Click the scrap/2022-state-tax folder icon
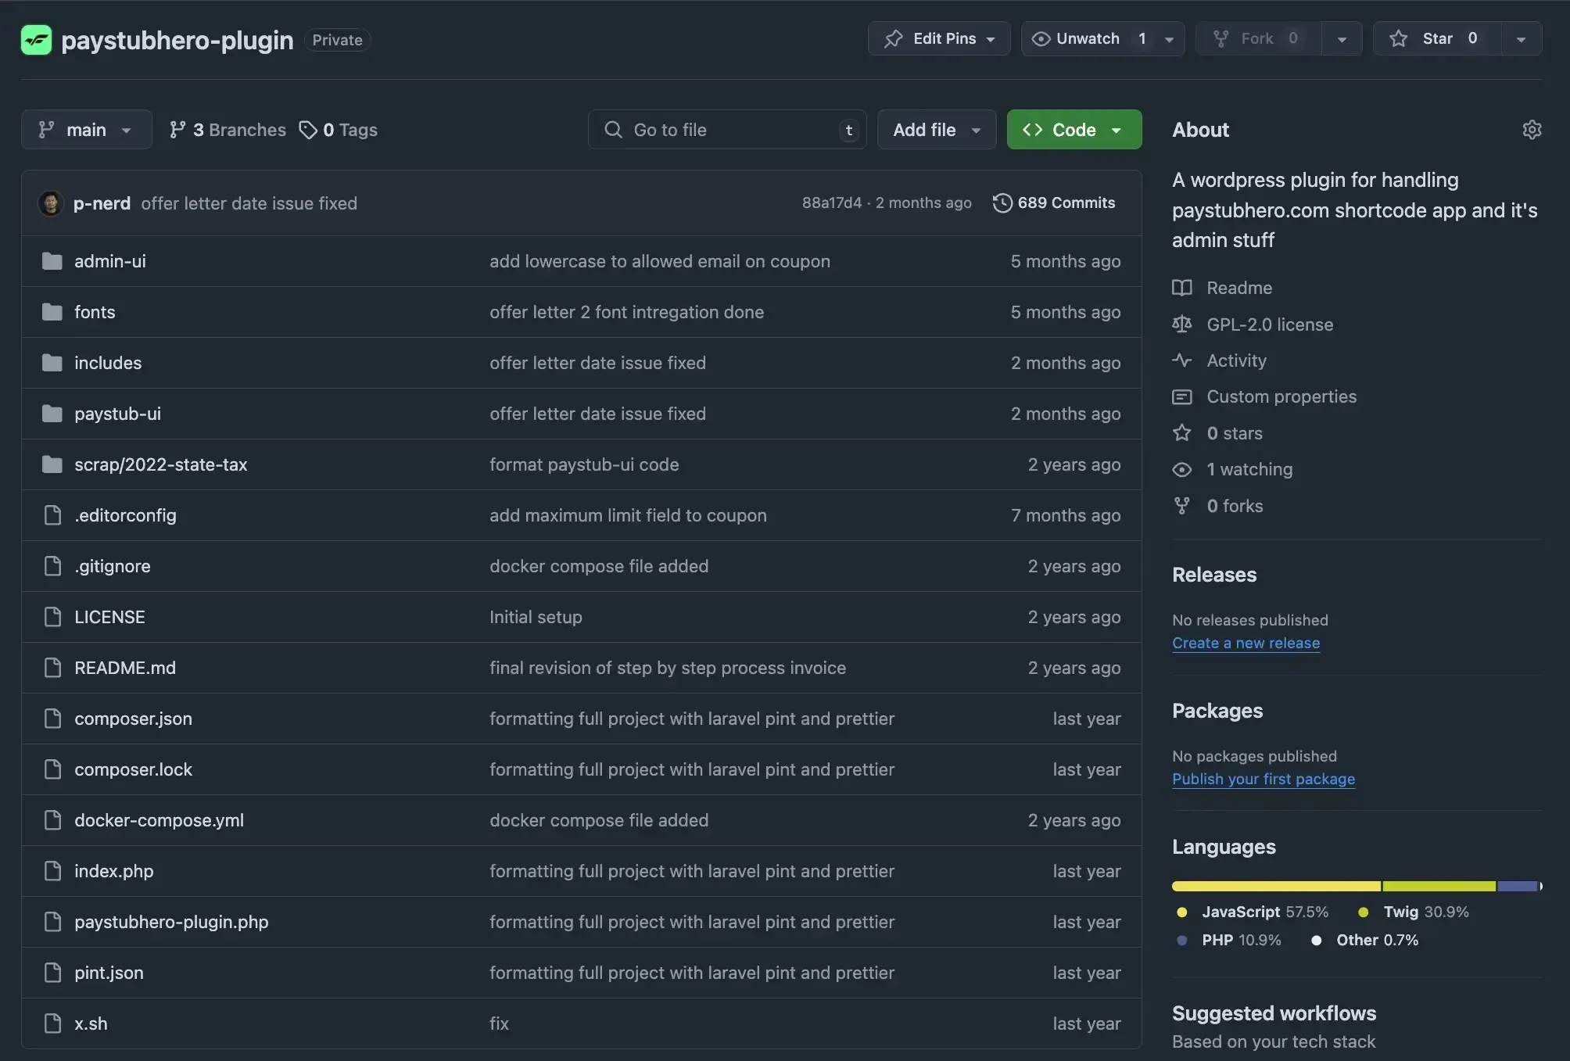The width and height of the screenshot is (1570, 1061). [x=52, y=464]
